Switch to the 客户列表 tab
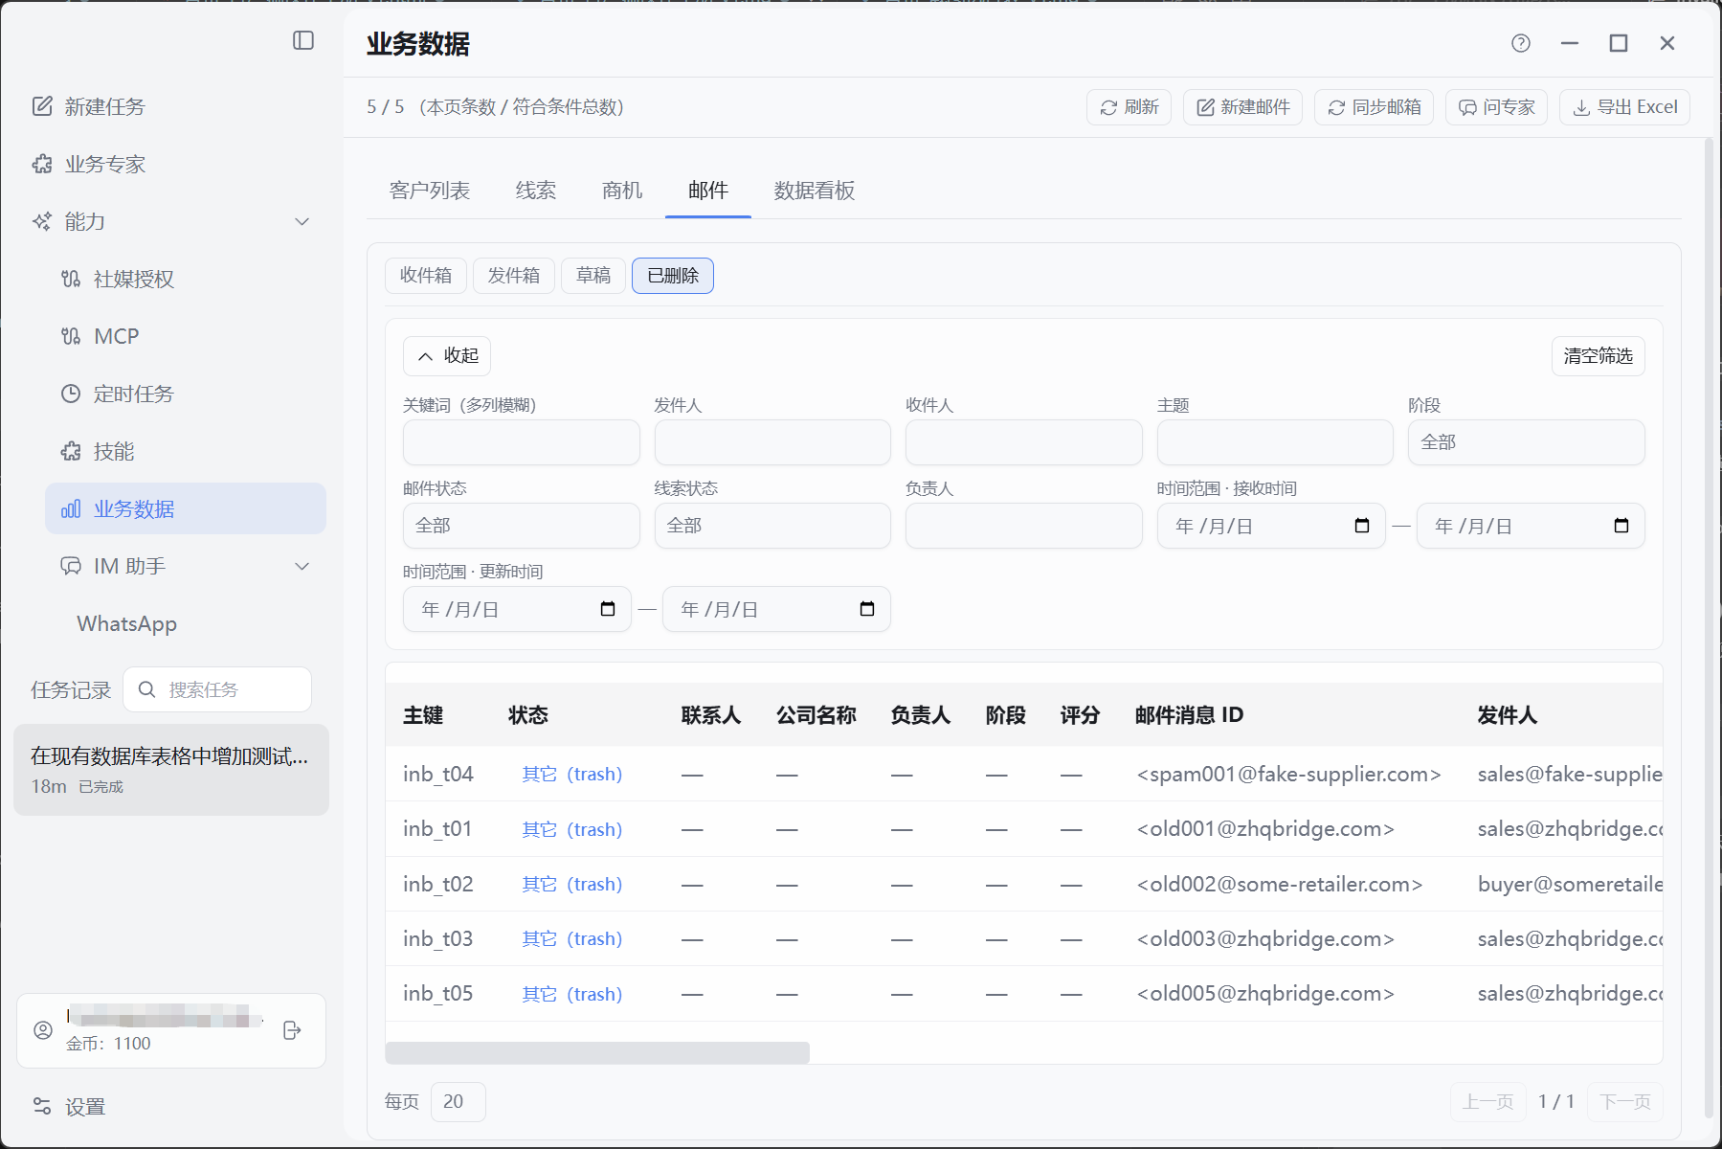The image size is (1722, 1149). click(430, 191)
